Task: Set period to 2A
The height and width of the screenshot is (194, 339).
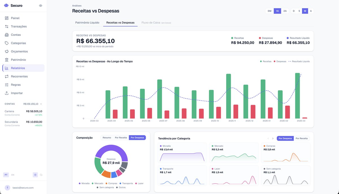Action: click(x=285, y=11)
